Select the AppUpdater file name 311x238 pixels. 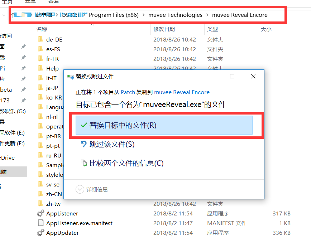click(x=62, y=233)
